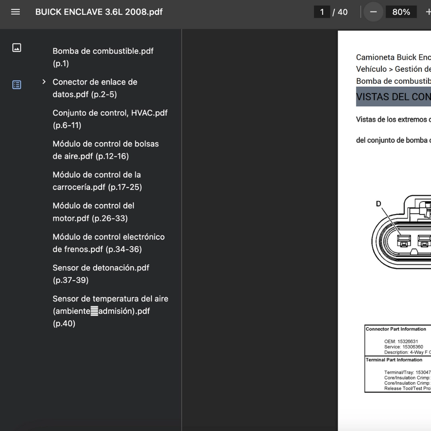This screenshot has width=431, height=431.
Task: Select Módulo de control del motor.pdf
Action: pyautogui.click(x=93, y=212)
